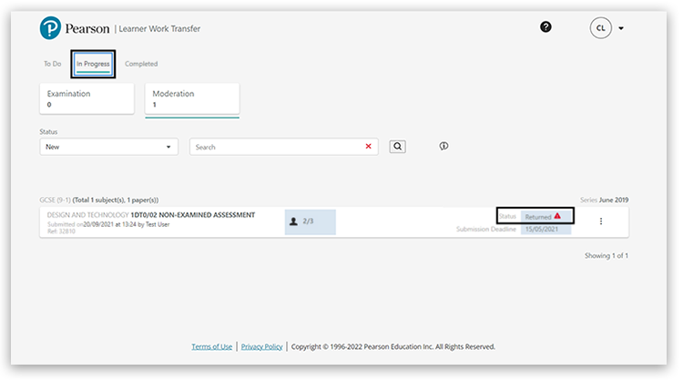Click inside the Search text field
Viewport: 683px width, 381px height.
click(273, 147)
